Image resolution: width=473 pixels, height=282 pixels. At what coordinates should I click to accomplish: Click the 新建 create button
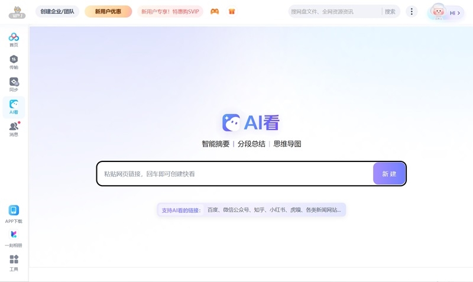pos(389,174)
